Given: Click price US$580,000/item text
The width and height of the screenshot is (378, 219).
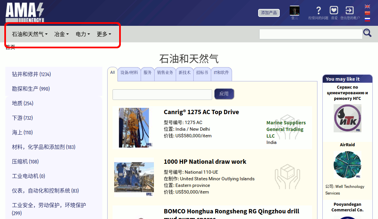Looking at the screenshot, I should click(193, 136).
